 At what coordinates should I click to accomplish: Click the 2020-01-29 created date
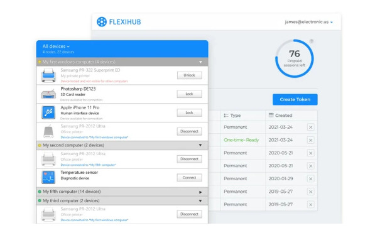tap(281, 178)
